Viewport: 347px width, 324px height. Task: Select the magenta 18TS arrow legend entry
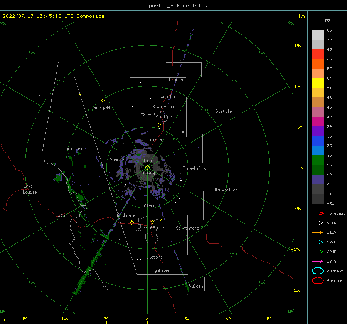click(318, 262)
